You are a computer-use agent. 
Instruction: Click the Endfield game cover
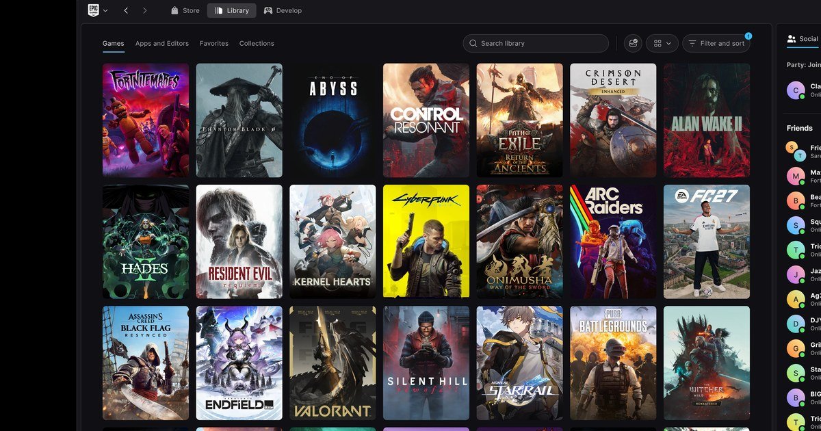click(x=239, y=363)
